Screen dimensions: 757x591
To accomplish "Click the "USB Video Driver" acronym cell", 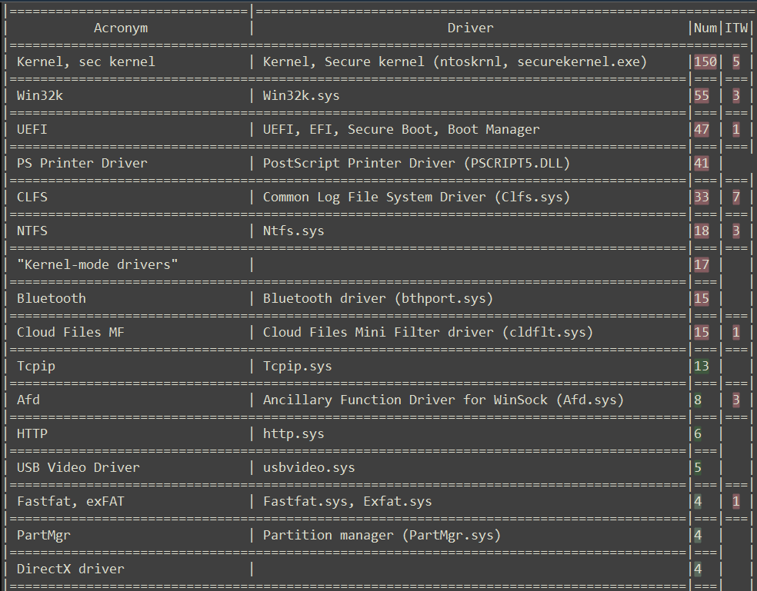I will (78, 467).
